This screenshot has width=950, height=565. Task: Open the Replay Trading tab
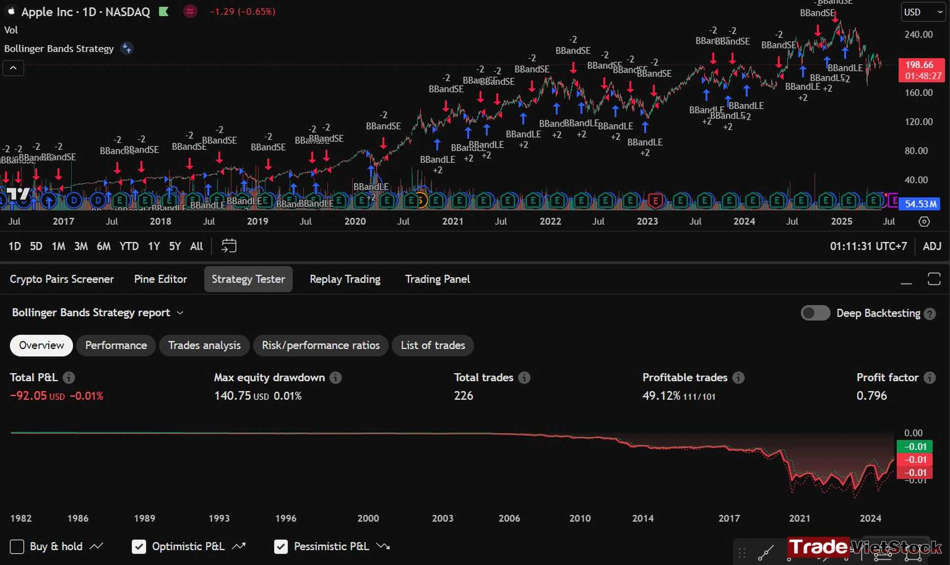click(x=345, y=279)
